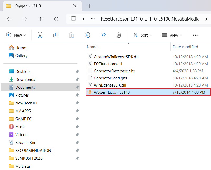Open Recycle Bin in navigation pane

point(25,143)
